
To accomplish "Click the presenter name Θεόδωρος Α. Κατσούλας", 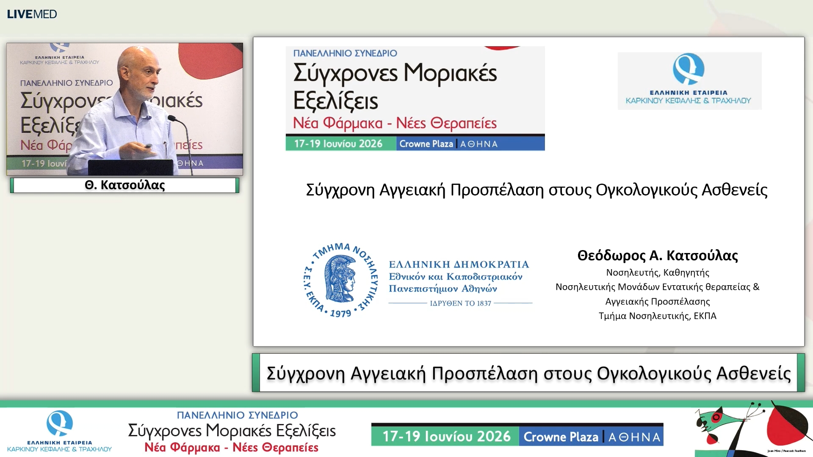I will [x=658, y=255].
